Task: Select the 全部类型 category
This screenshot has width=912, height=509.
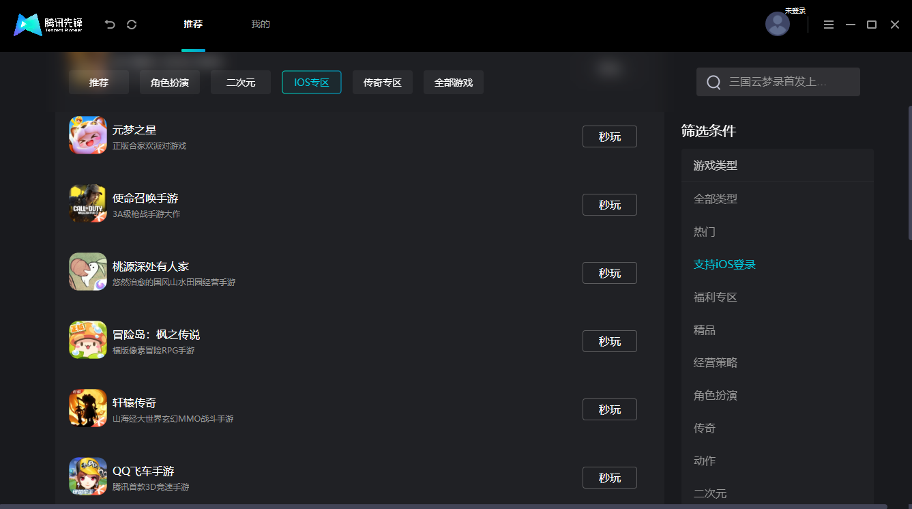Action: (715, 199)
